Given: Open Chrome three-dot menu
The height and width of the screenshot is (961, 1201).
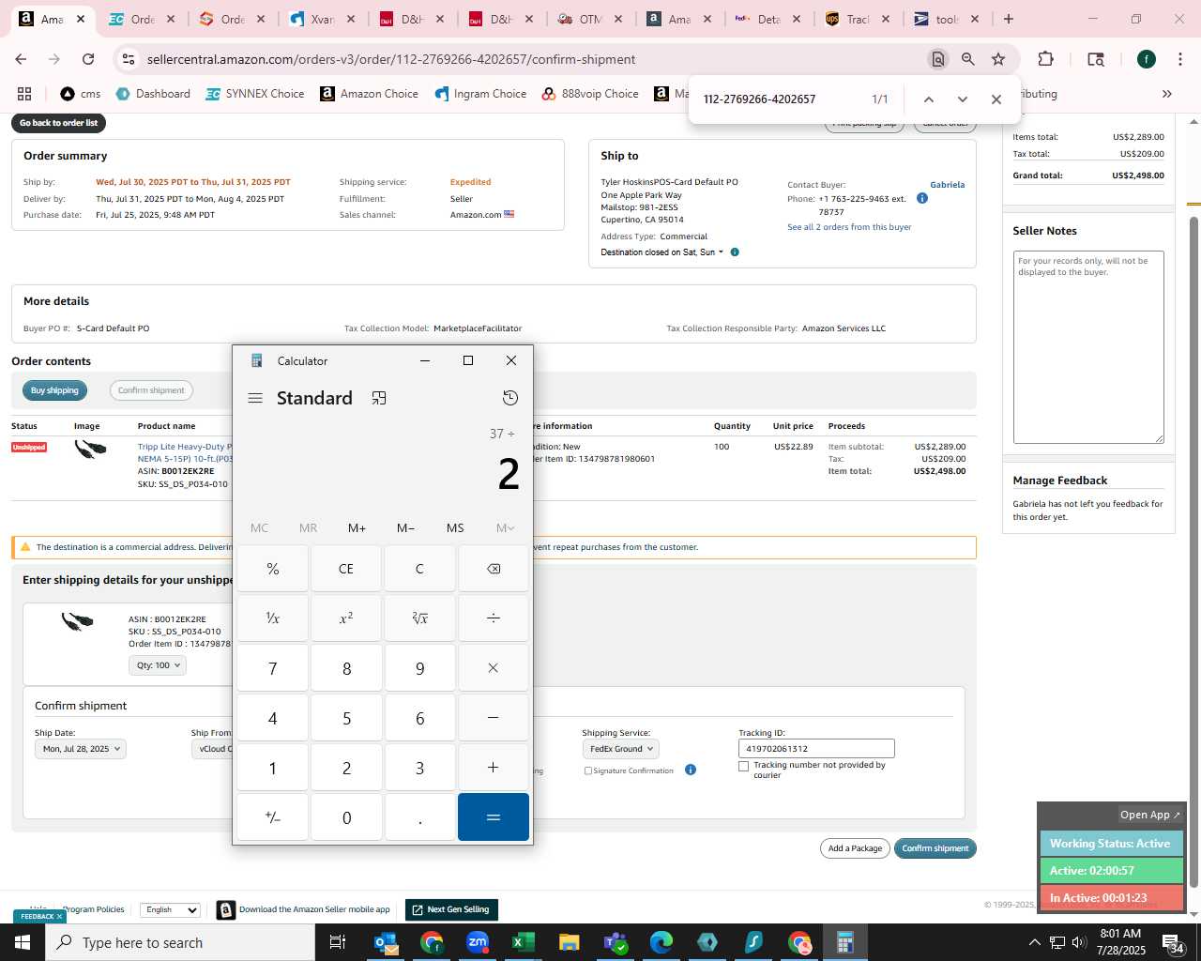Looking at the screenshot, I should (1179, 59).
